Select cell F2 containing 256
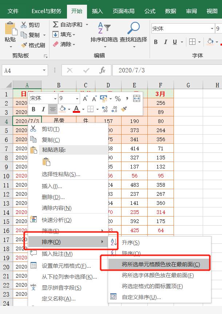The image size is (222, 314). pyautogui.click(x=161, y=103)
